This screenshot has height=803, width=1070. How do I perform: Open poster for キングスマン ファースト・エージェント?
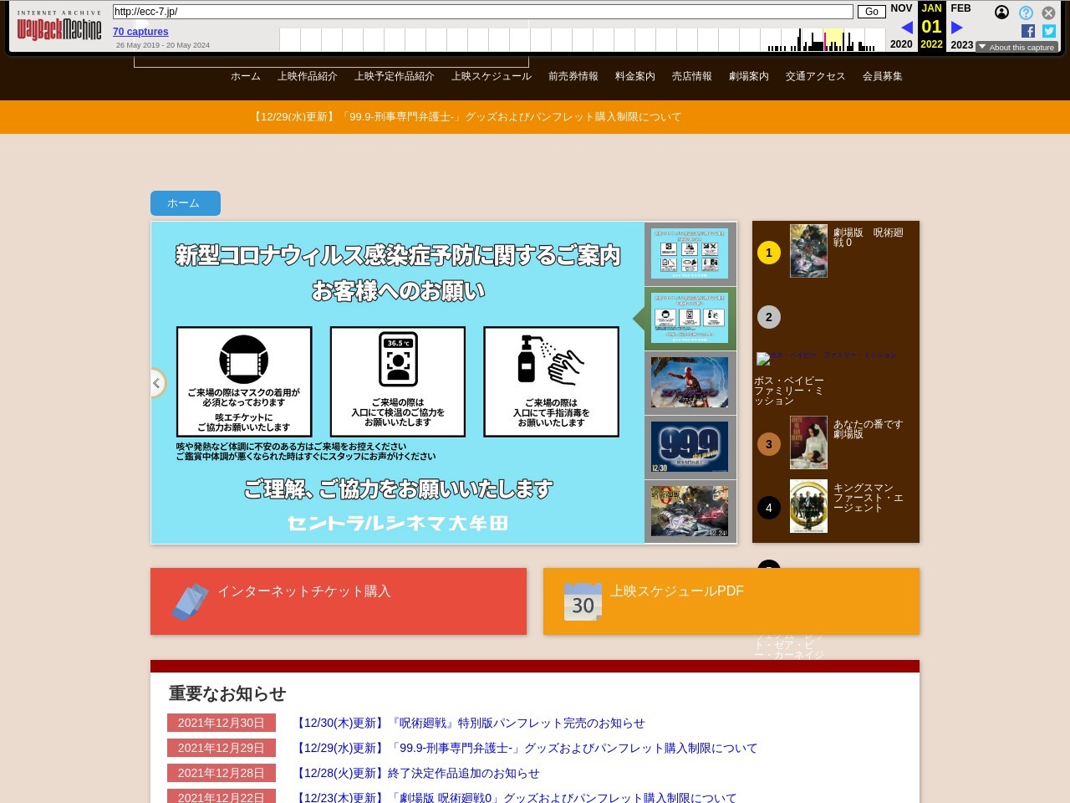808,506
